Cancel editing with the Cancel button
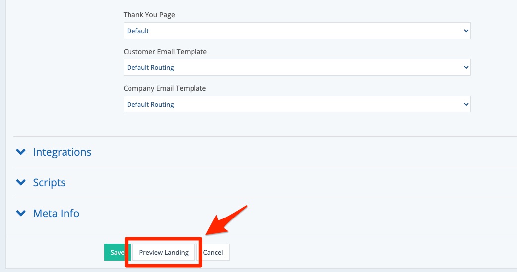517x272 pixels. [213, 252]
